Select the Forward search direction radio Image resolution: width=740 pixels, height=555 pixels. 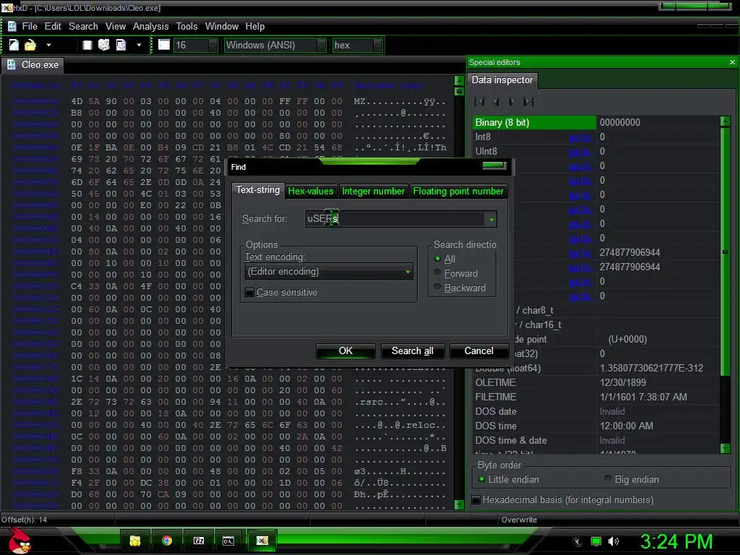437,272
